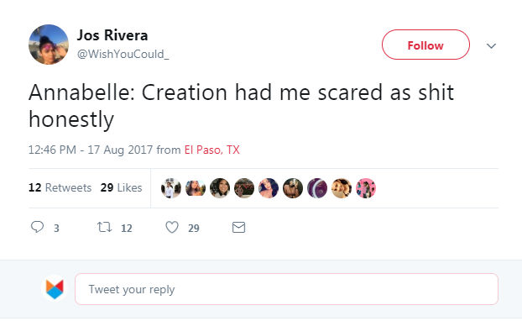
Task: Open the Jos Rivera display name link
Action: tap(112, 35)
